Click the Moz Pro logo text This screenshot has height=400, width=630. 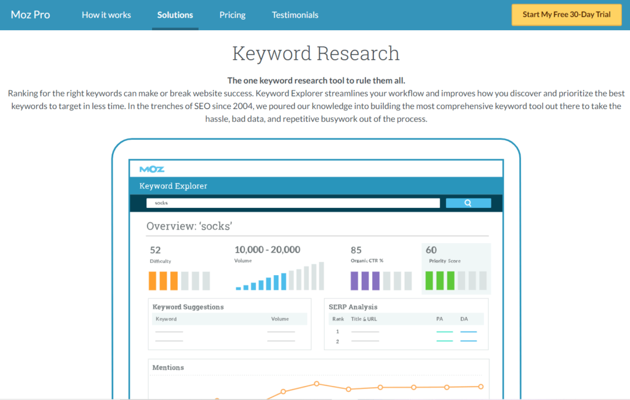[x=31, y=15]
